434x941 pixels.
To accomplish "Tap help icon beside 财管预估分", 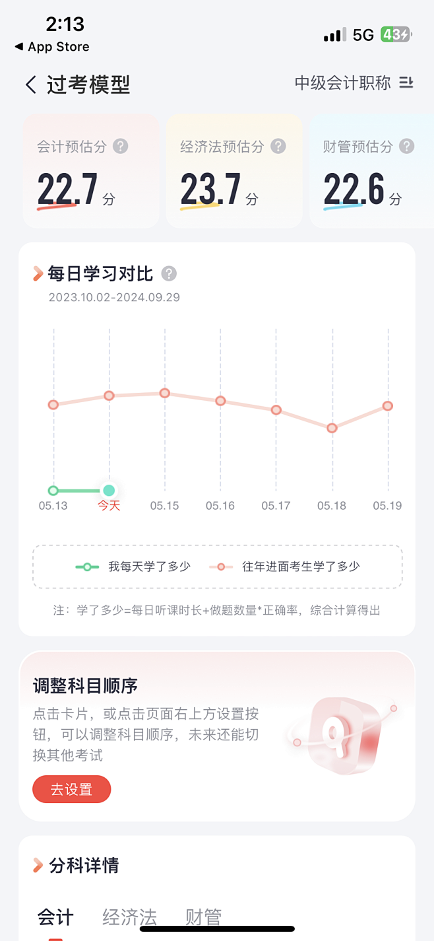I will (407, 146).
